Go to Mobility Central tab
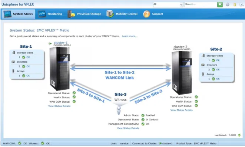 pyautogui.click(x=122, y=14)
